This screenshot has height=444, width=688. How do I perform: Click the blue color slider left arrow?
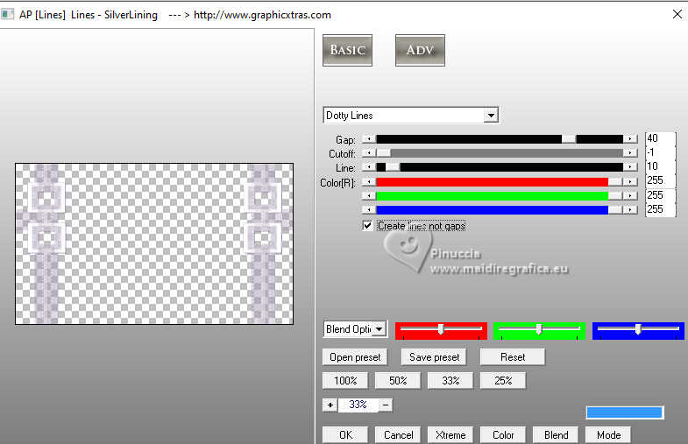[369, 210]
